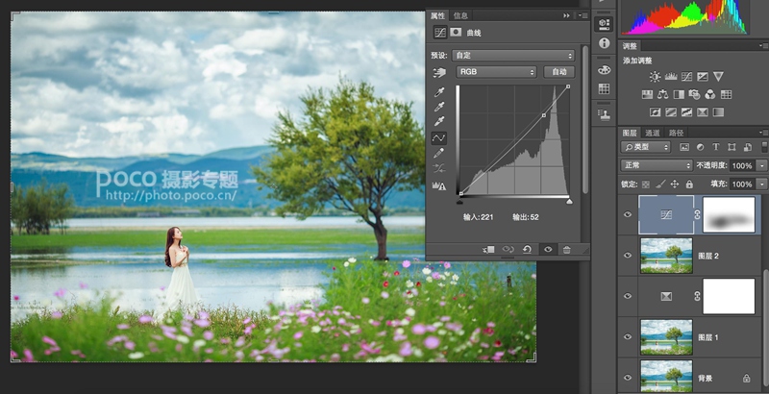Lock transparent pixels

click(646, 185)
